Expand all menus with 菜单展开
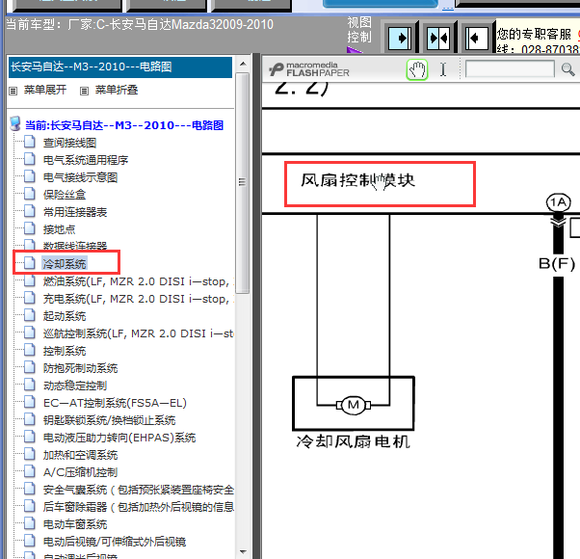The image size is (580, 559). pos(45,90)
